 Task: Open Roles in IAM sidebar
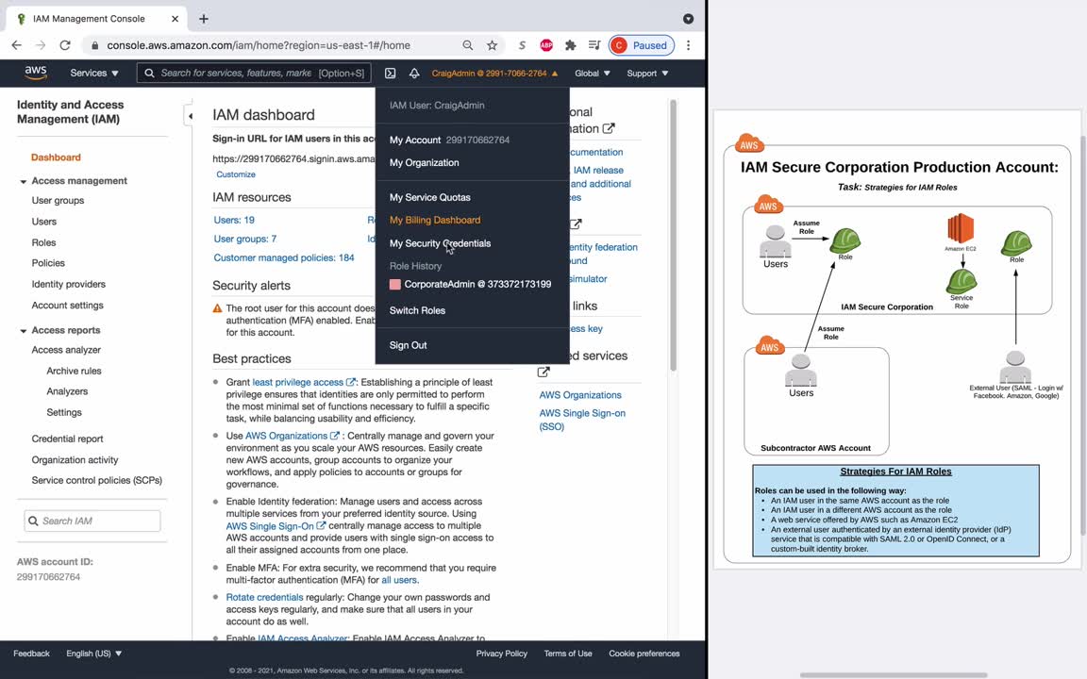[43, 242]
